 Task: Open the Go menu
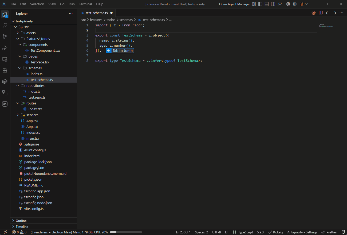(62, 4)
